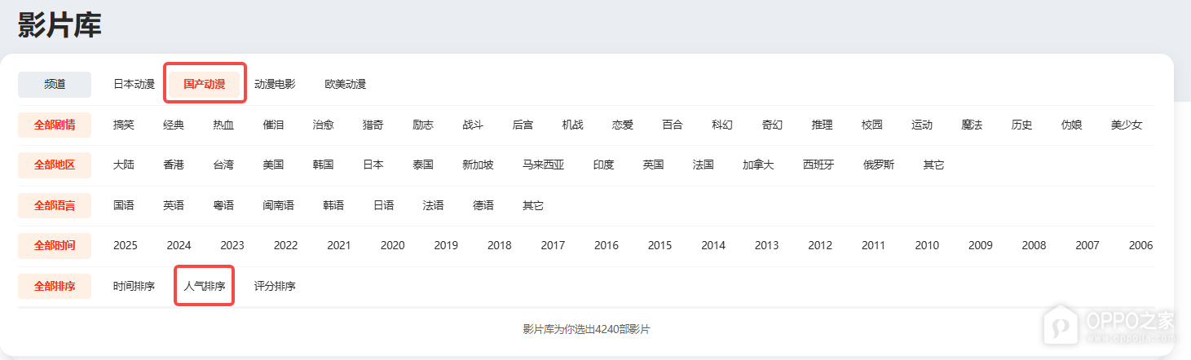
Task: Choose 马来西亚 region
Action: tap(544, 165)
